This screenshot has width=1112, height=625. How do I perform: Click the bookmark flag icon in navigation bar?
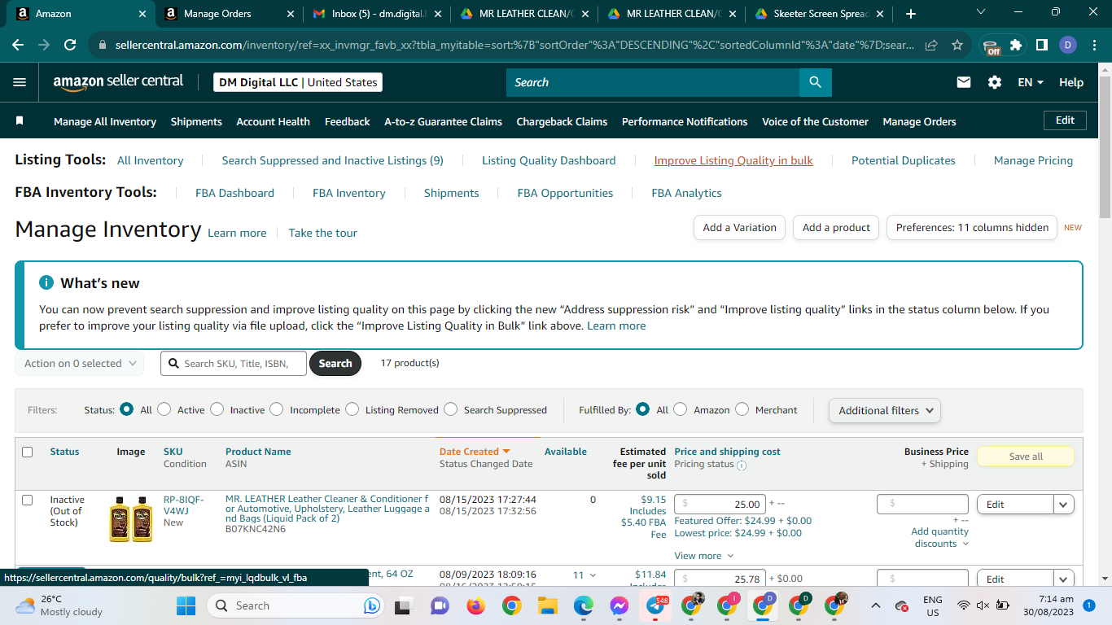[20, 120]
